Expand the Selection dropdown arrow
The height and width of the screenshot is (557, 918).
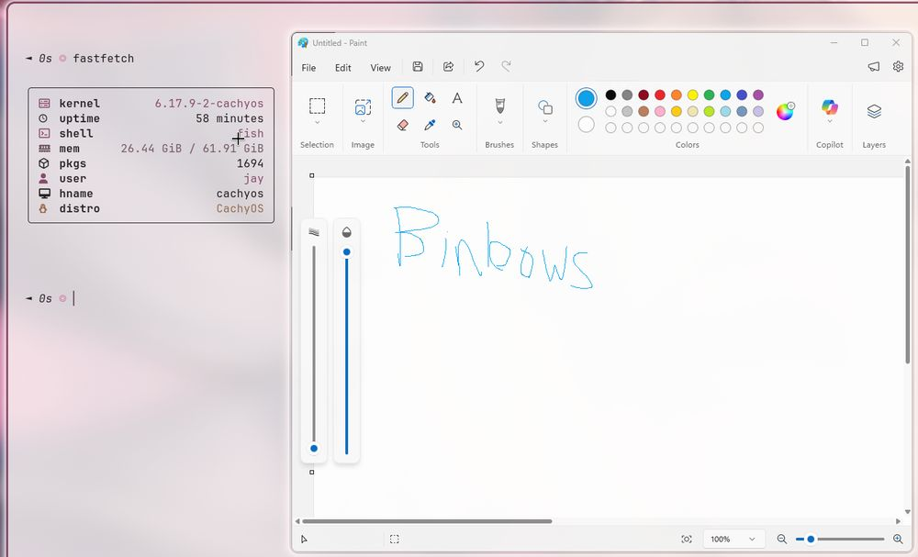pyautogui.click(x=317, y=122)
